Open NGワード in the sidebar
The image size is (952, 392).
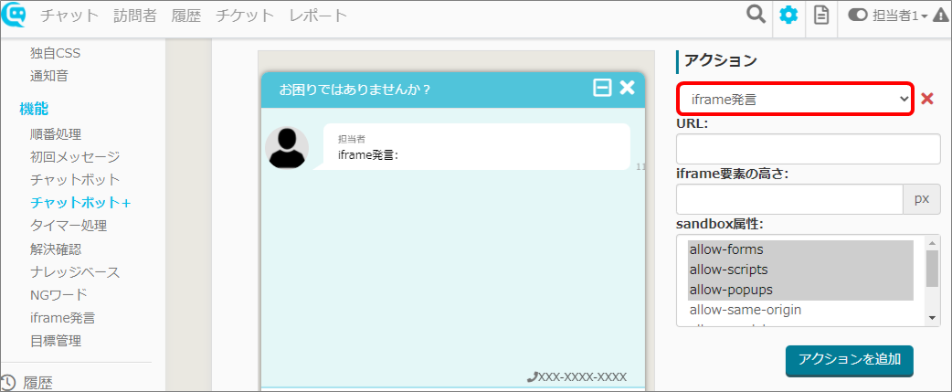click(x=58, y=295)
